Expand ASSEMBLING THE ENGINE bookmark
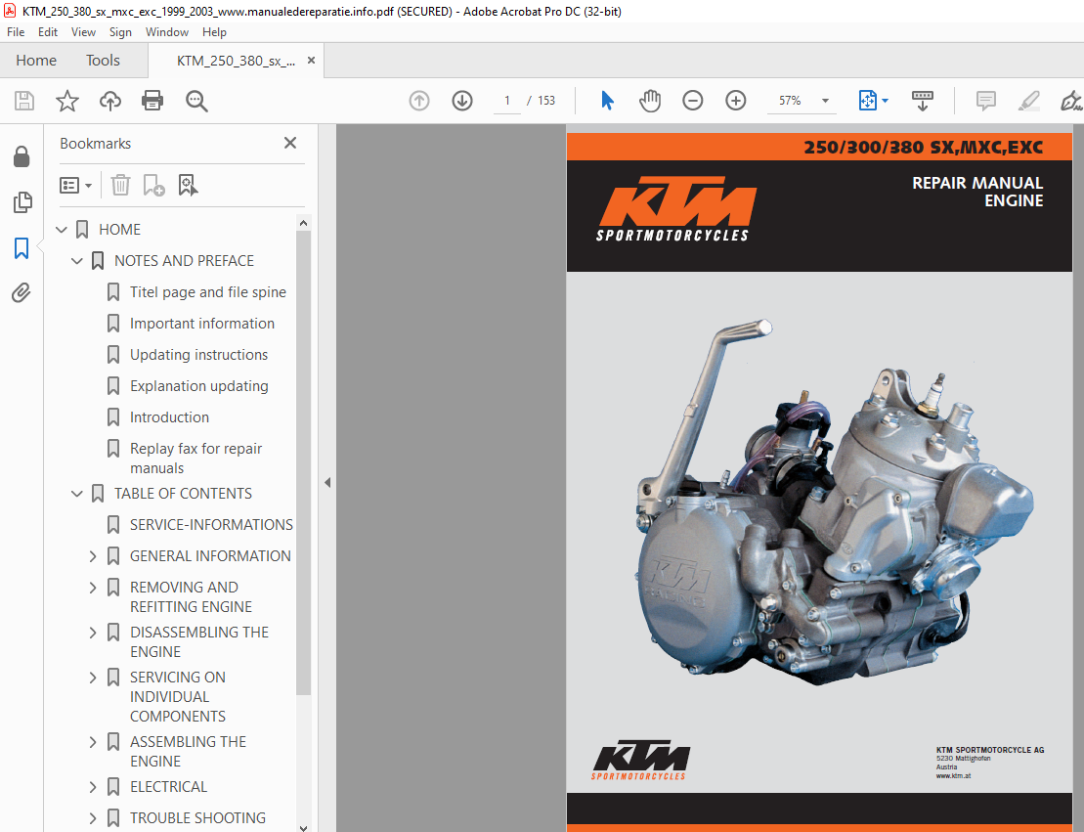The image size is (1084, 832). pos(93,741)
